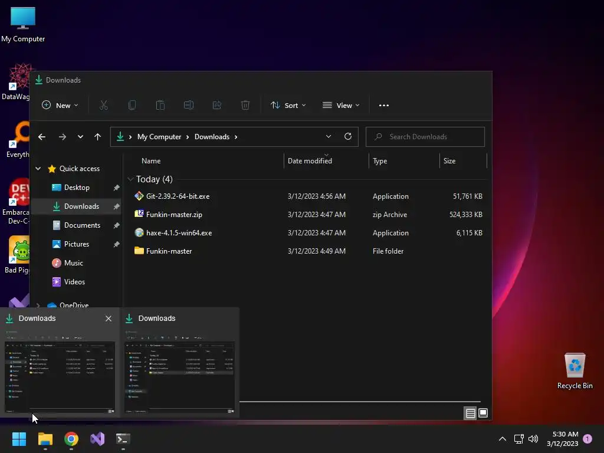
Task: Click the Copy icon in toolbar
Action: point(132,105)
